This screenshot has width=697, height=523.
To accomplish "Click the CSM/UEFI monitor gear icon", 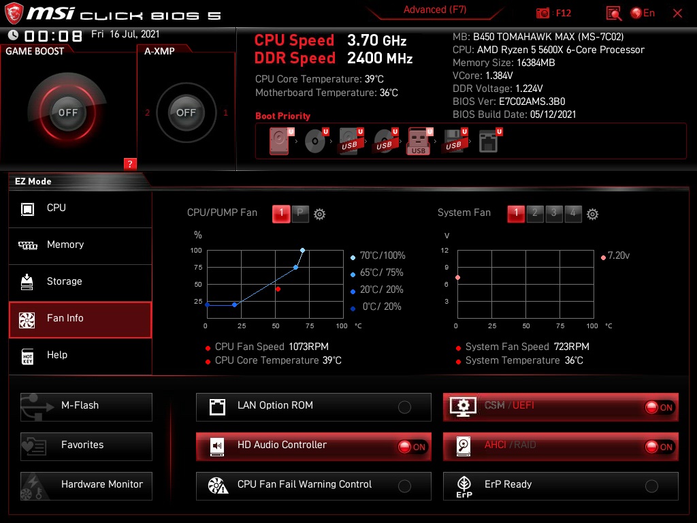I will tap(463, 407).
